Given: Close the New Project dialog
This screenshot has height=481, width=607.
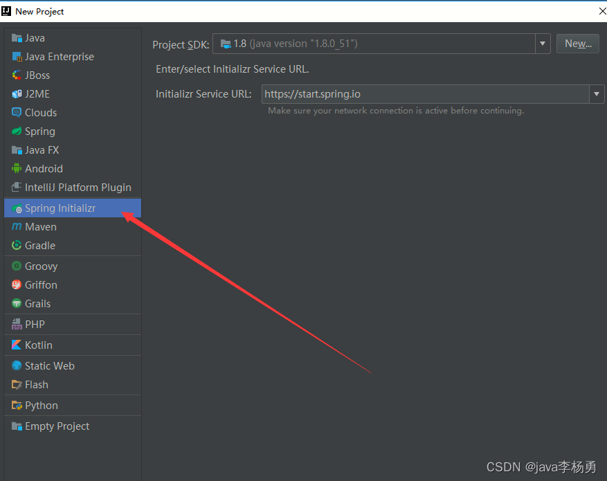Looking at the screenshot, I should [x=602, y=11].
